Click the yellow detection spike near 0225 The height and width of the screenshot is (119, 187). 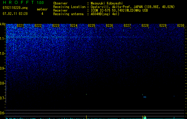click(86, 117)
